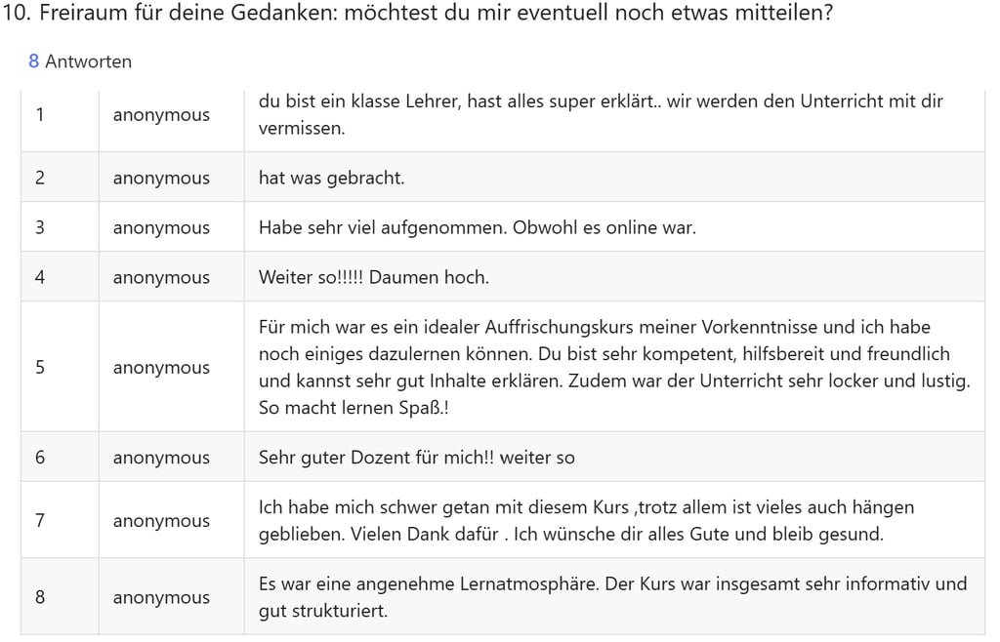
Task: Select the row number 7 cell
Action: [x=60, y=520]
